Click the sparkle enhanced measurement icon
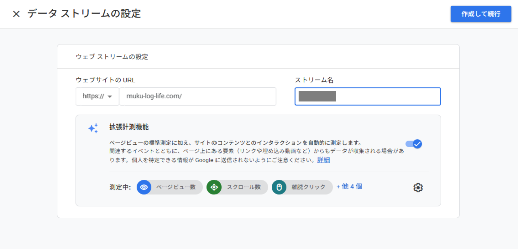The height and width of the screenshot is (249, 518). pyautogui.click(x=93, y=128)
